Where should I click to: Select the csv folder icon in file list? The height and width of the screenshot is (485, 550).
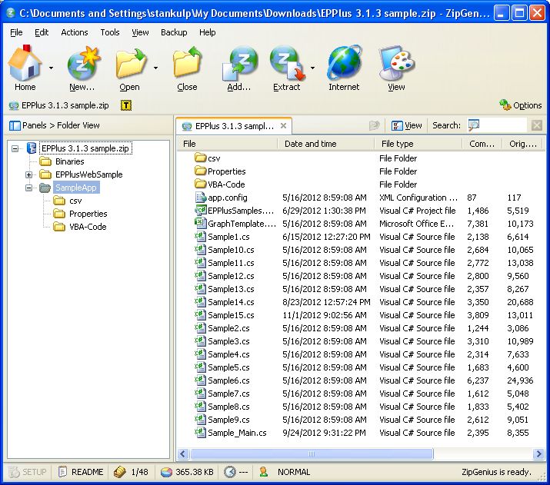[200, 158]
